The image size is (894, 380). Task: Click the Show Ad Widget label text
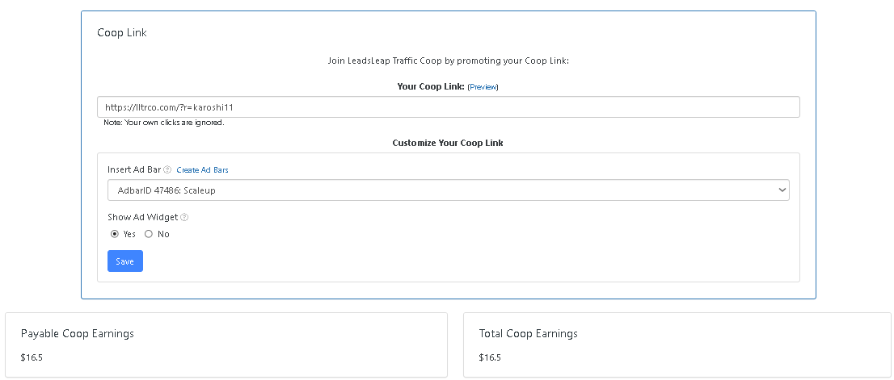pos(142,217)
